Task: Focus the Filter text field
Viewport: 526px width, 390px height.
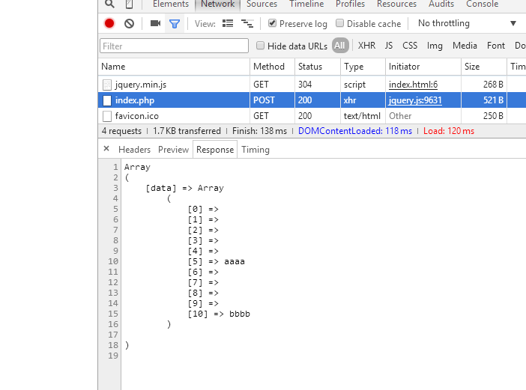Action: pos(174,46)
